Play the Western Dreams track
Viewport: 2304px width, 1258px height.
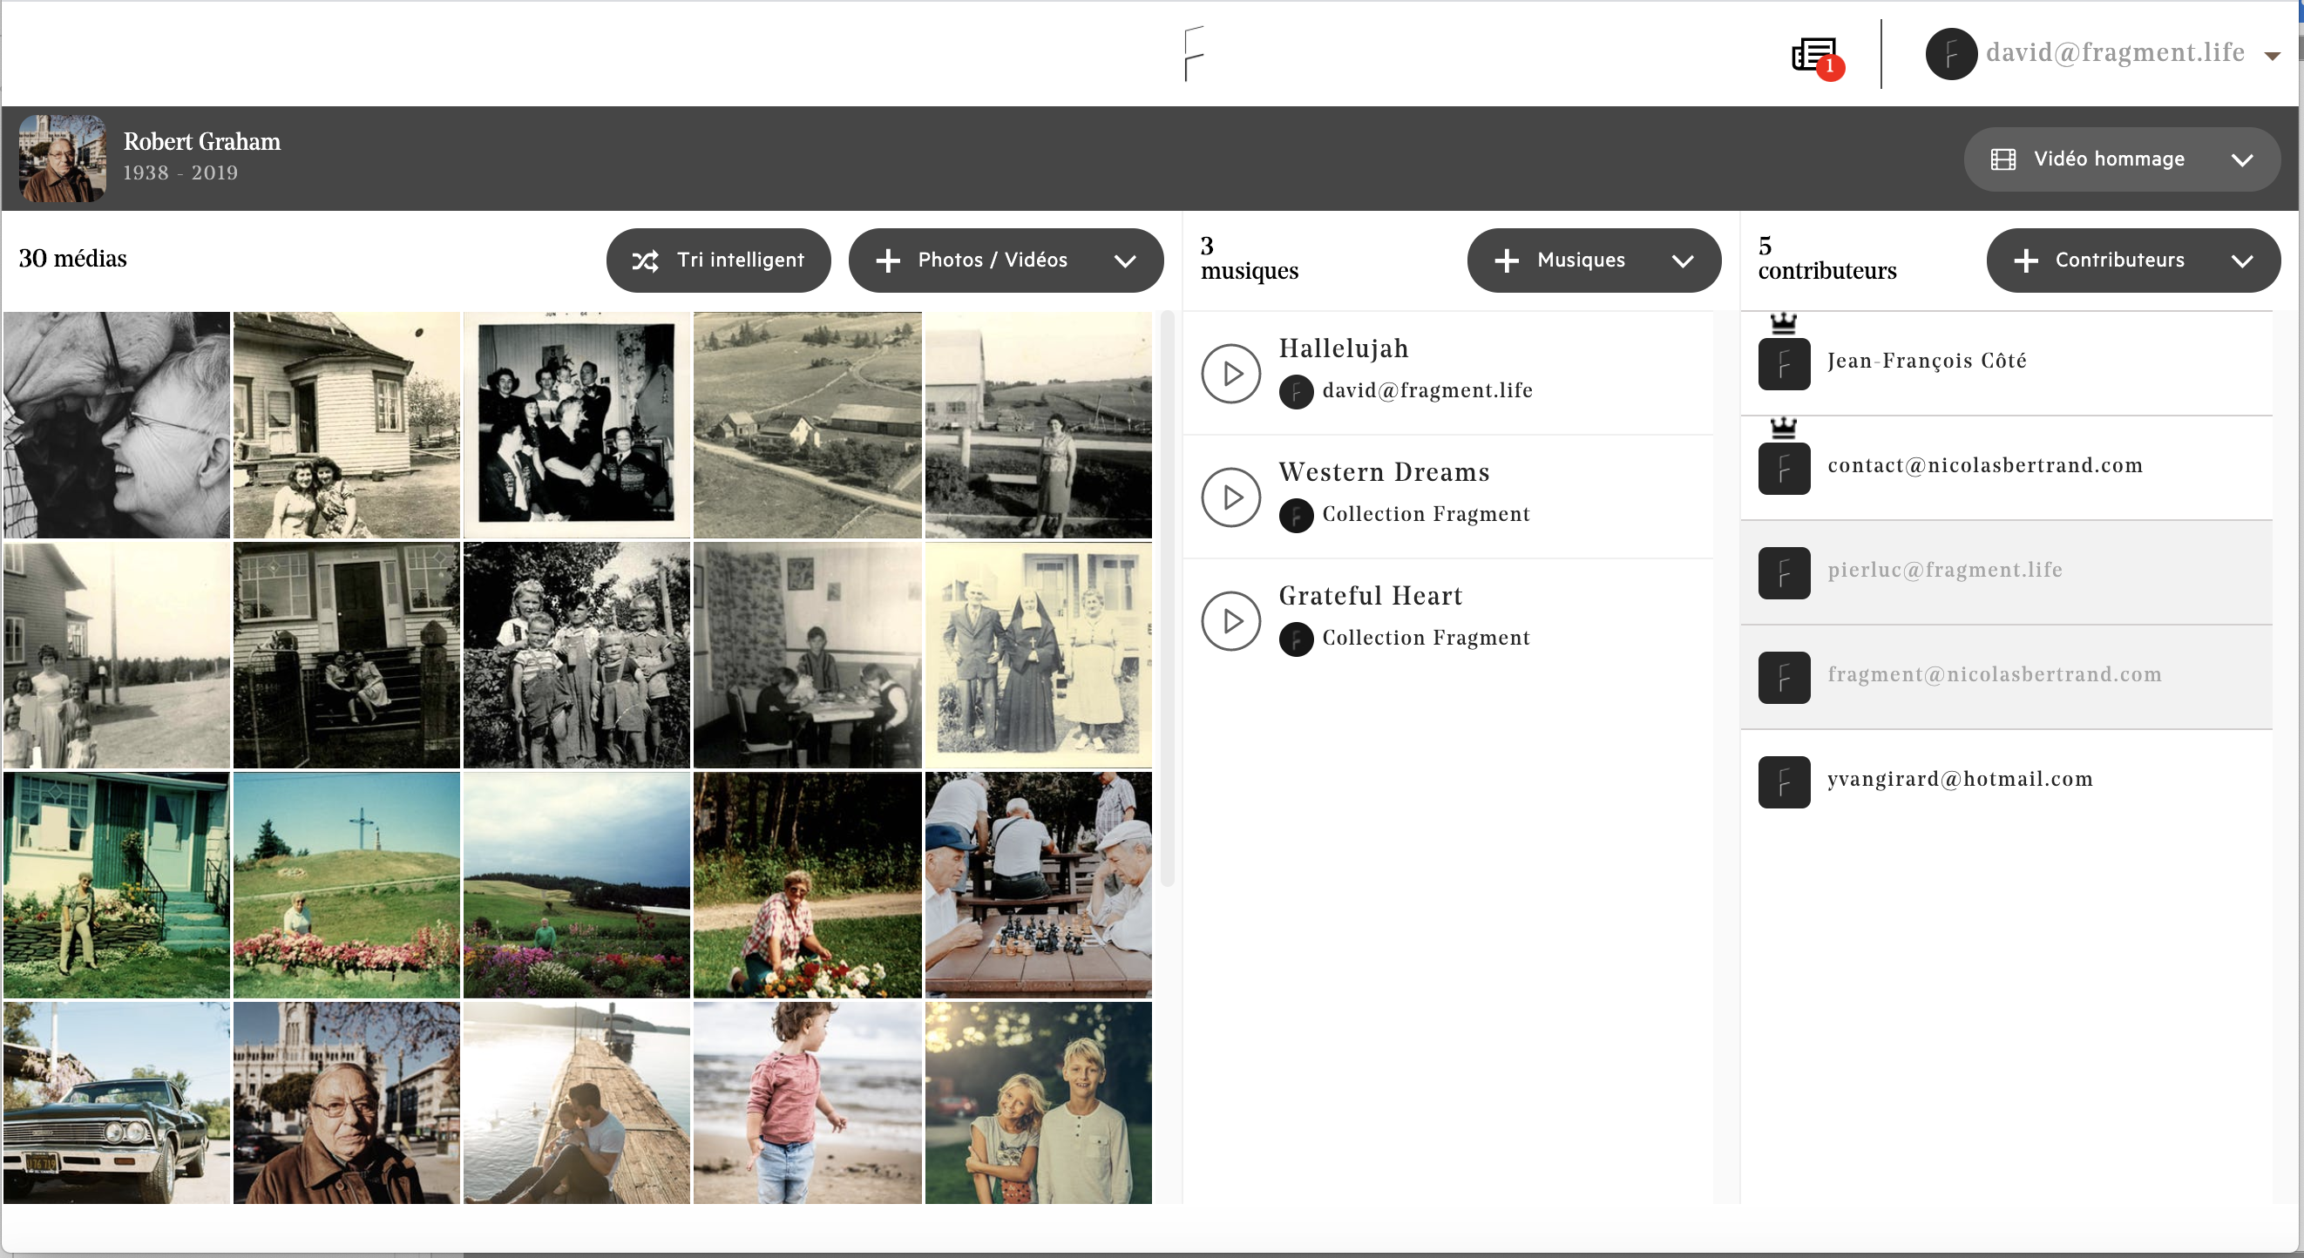[x=1230, y=497]
